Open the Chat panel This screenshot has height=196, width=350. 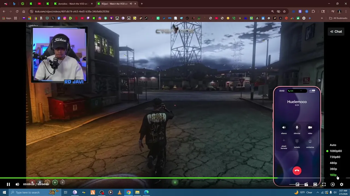[x=336, y=32]
